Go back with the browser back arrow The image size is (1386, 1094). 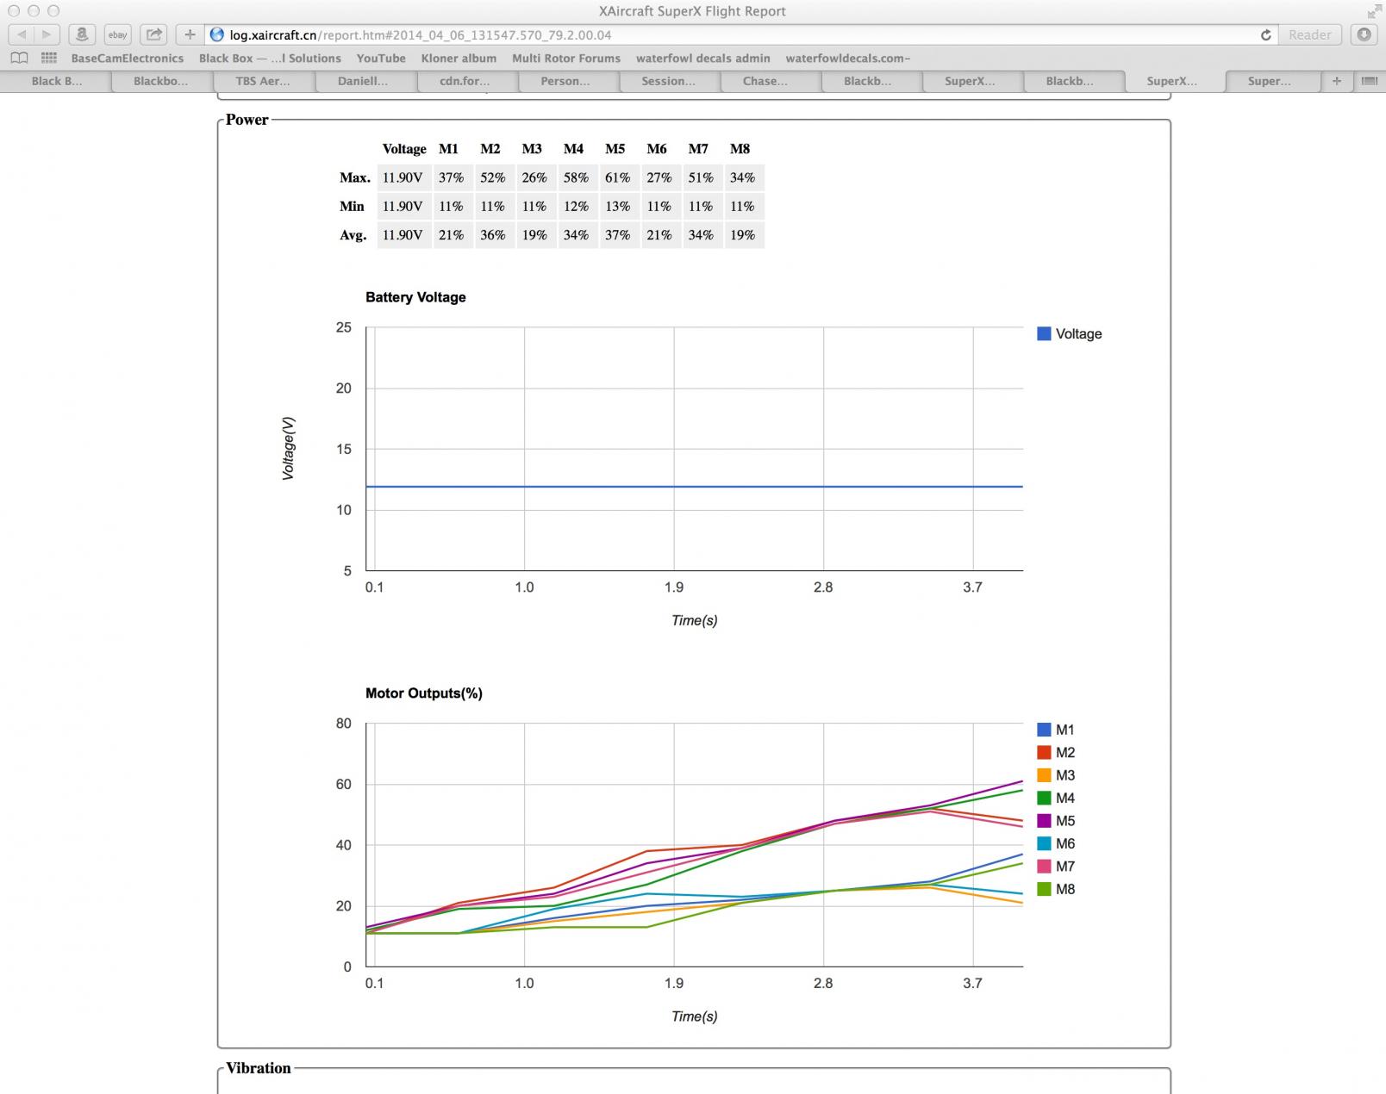click(x=22, y=34)
